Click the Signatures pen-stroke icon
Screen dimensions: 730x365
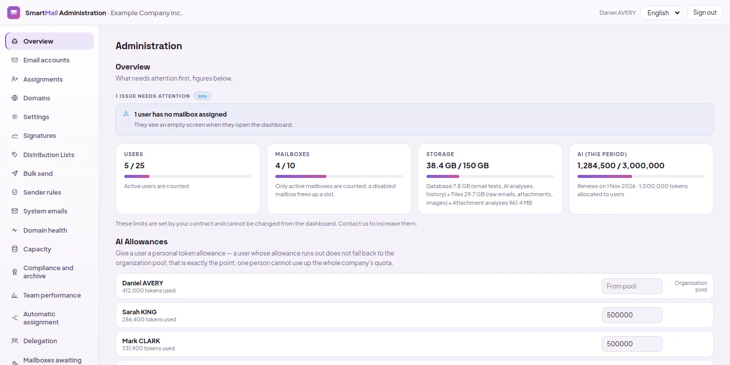click(15, 136)
